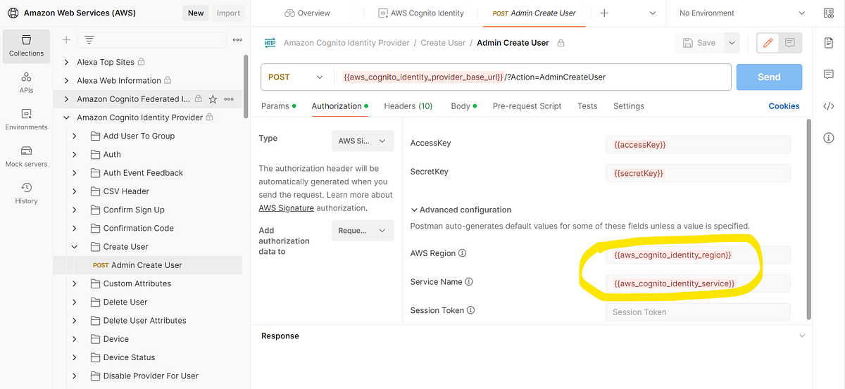Click the HTTP request type icon
The width and height of the screenshot is (845, 389).
pos(270,43)
